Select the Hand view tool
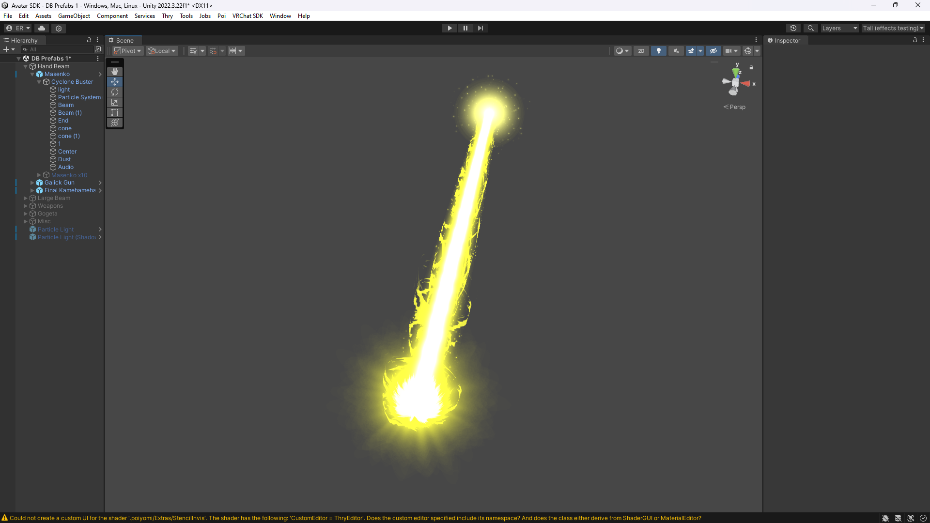The width and height of the screenshot is (930, 523). pos(115,72)
